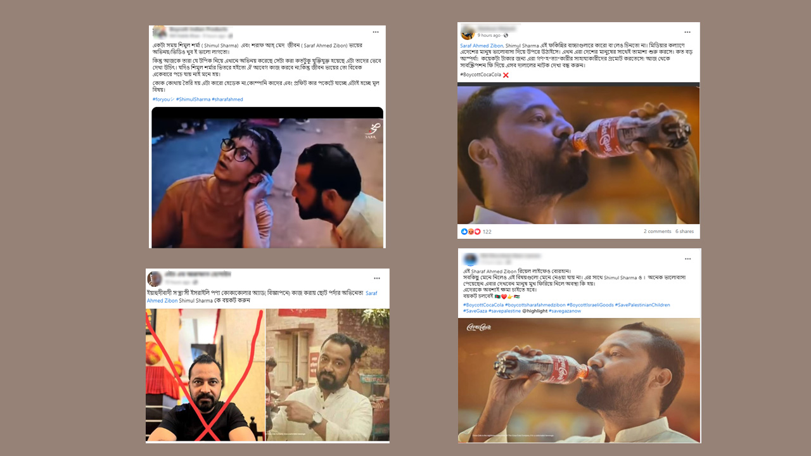
Task: Open the 9 hours ago timestamp
Action: pos(489,35)
